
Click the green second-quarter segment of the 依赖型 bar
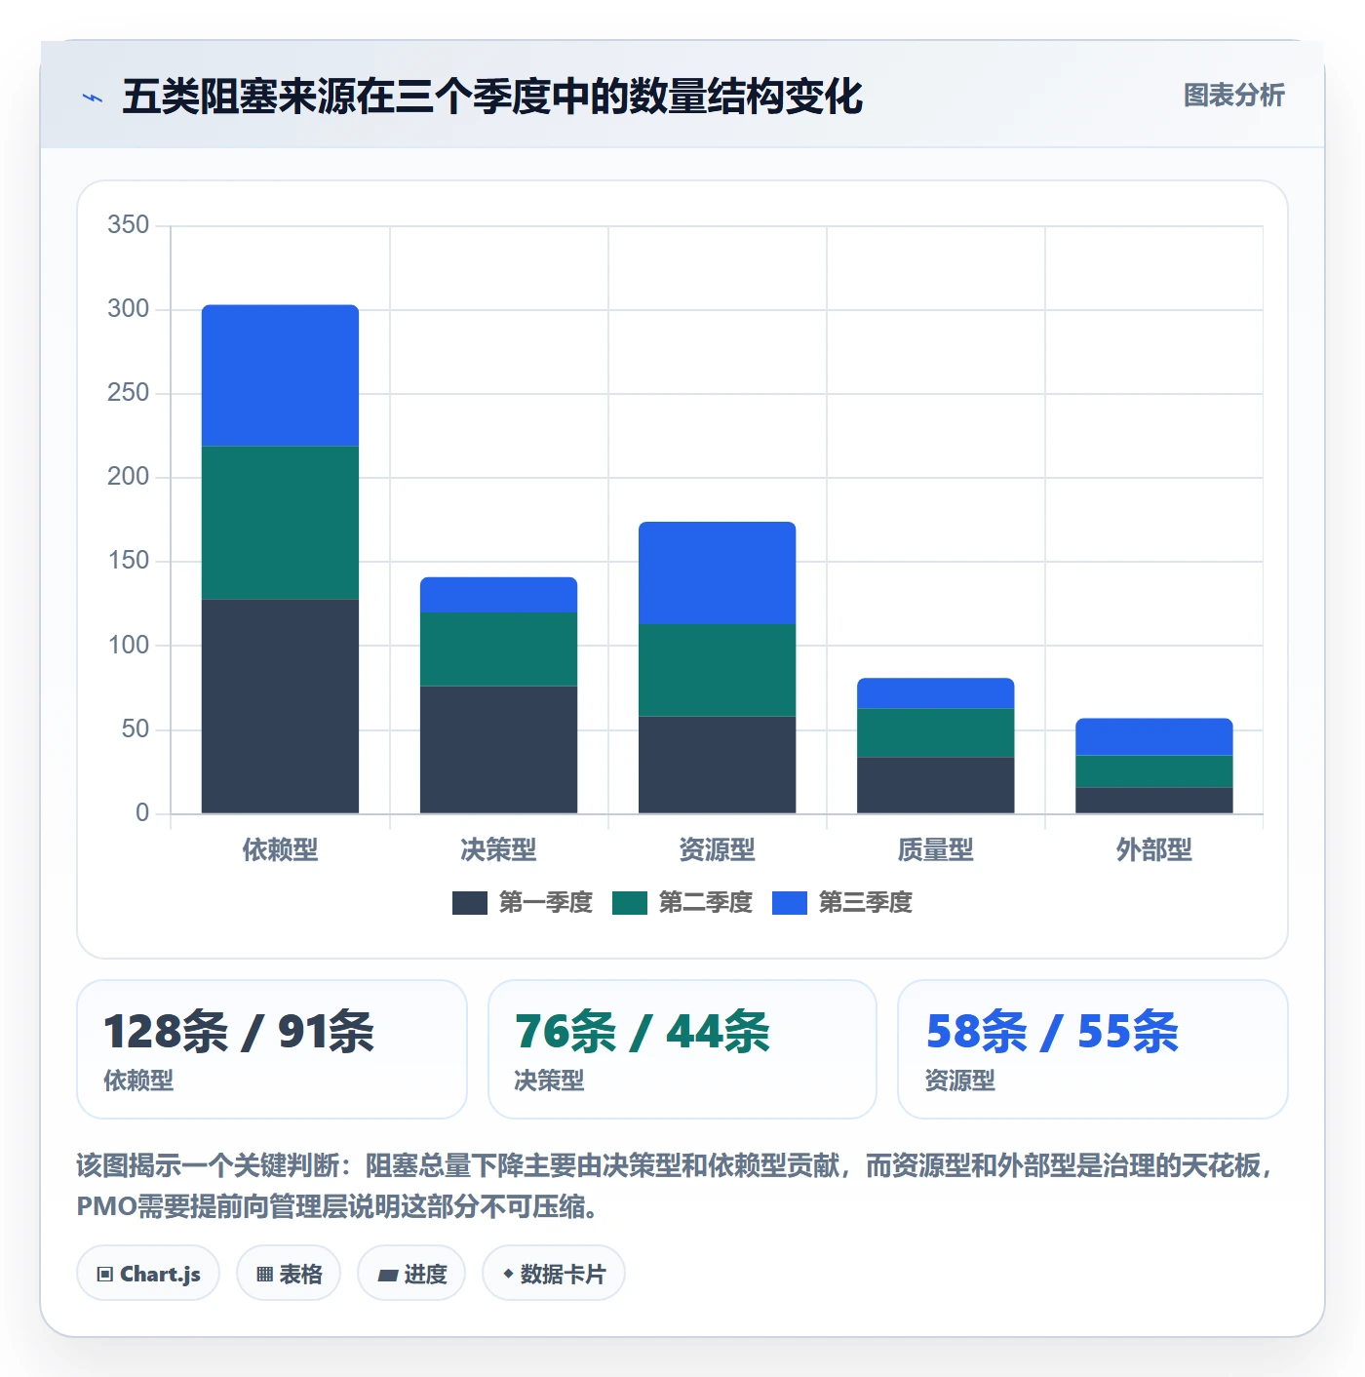(x=280, y=523)
